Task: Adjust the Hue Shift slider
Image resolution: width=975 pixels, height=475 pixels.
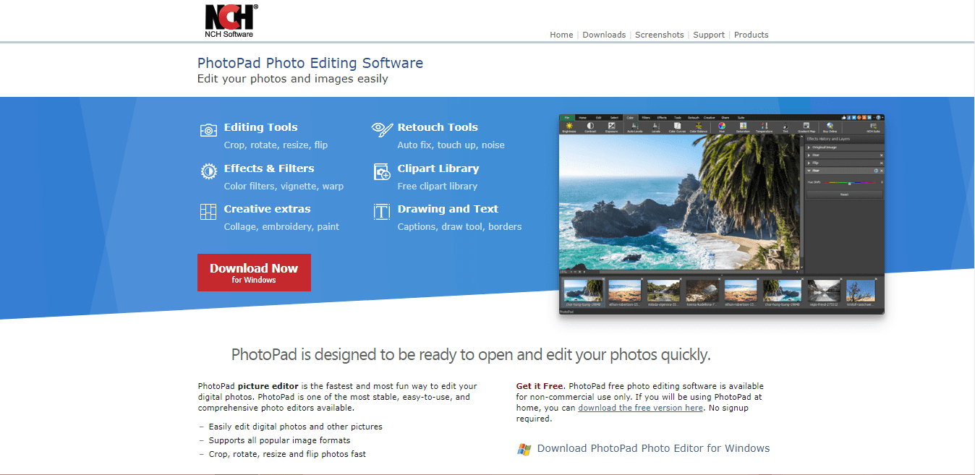Action: coord(851,184)
